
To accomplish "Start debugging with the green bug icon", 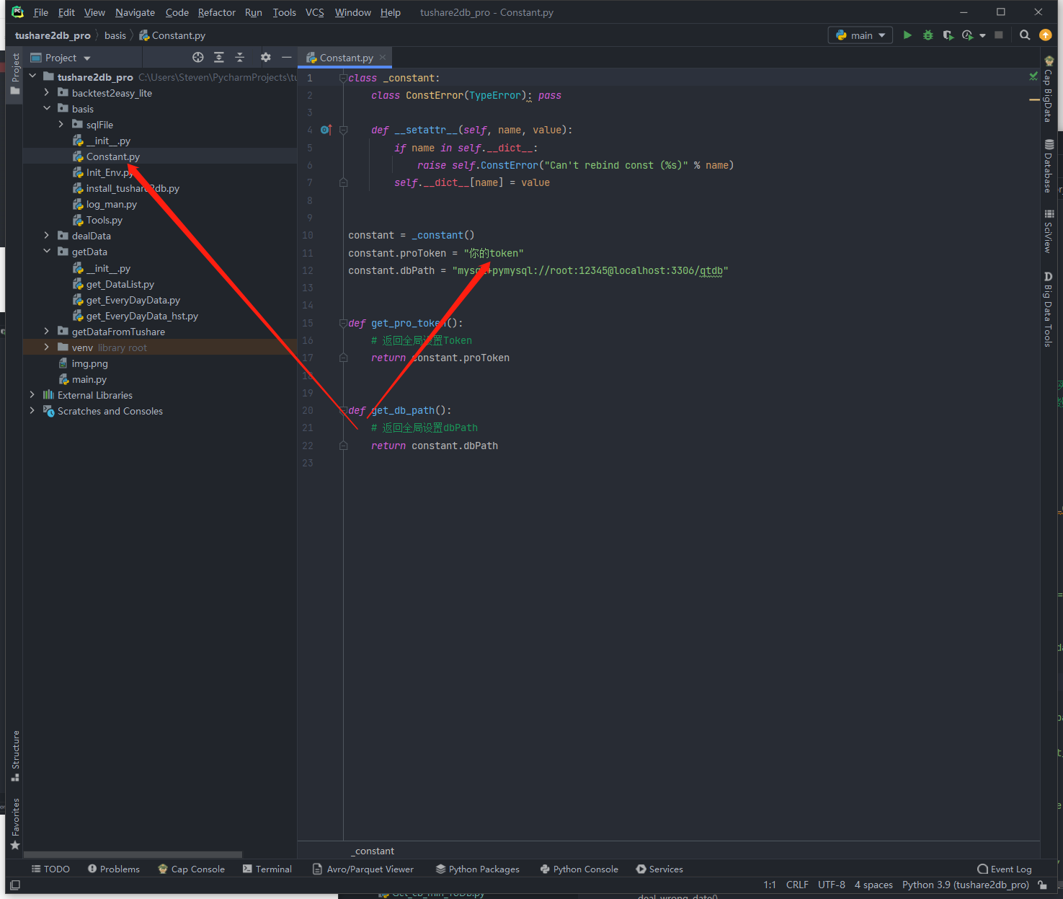I will (928, 35).
